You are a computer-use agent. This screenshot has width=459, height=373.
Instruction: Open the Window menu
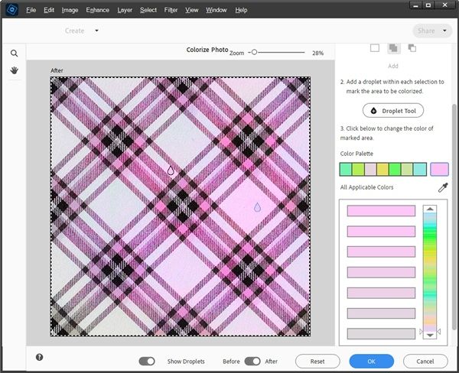216,10
